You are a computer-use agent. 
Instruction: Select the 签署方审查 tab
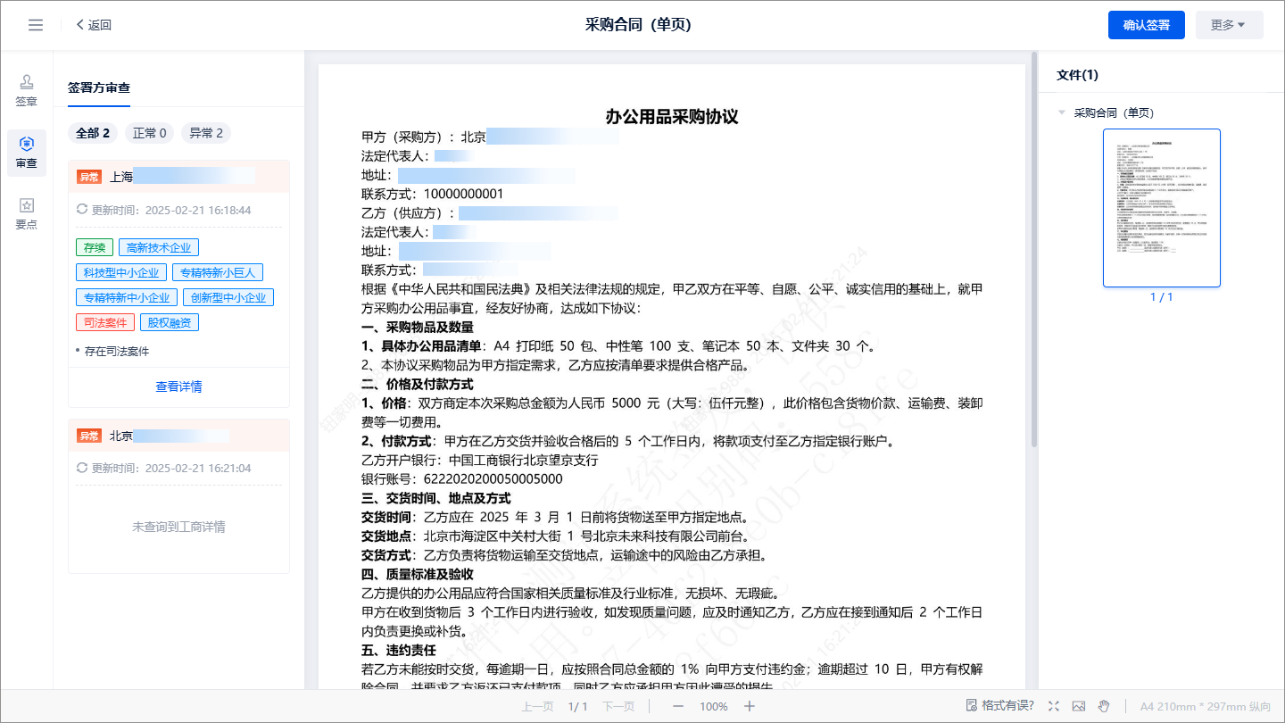point(99,87)
